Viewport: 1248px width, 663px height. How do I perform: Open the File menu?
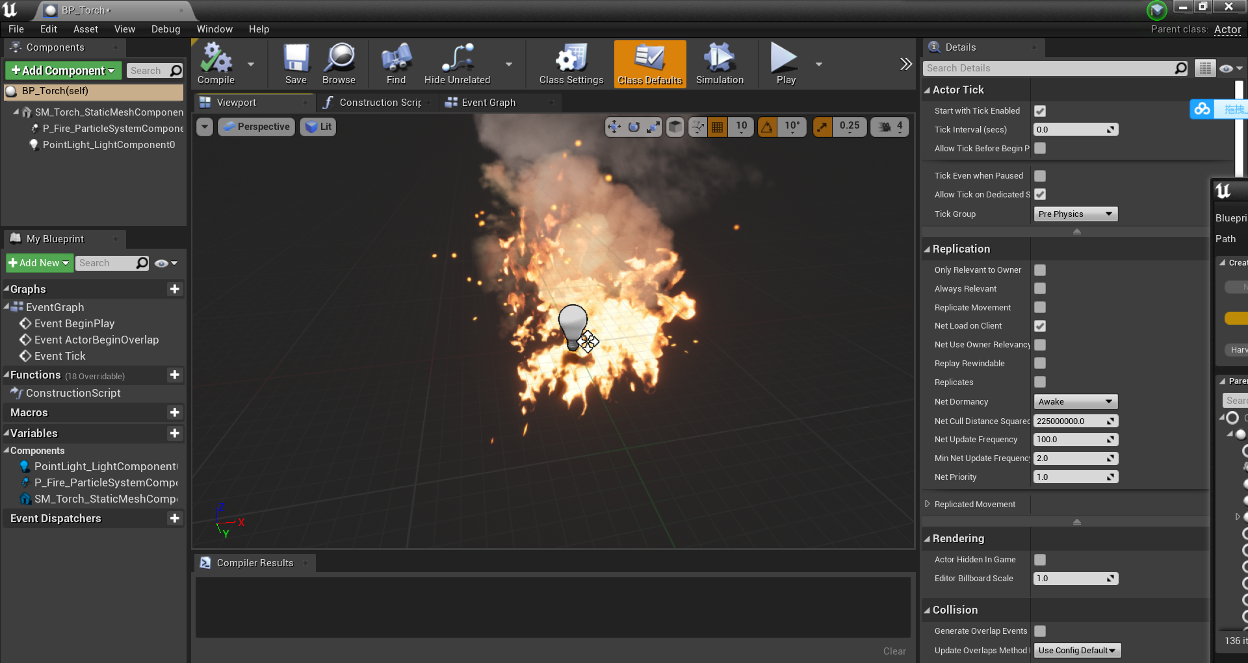tap(16, 29)
